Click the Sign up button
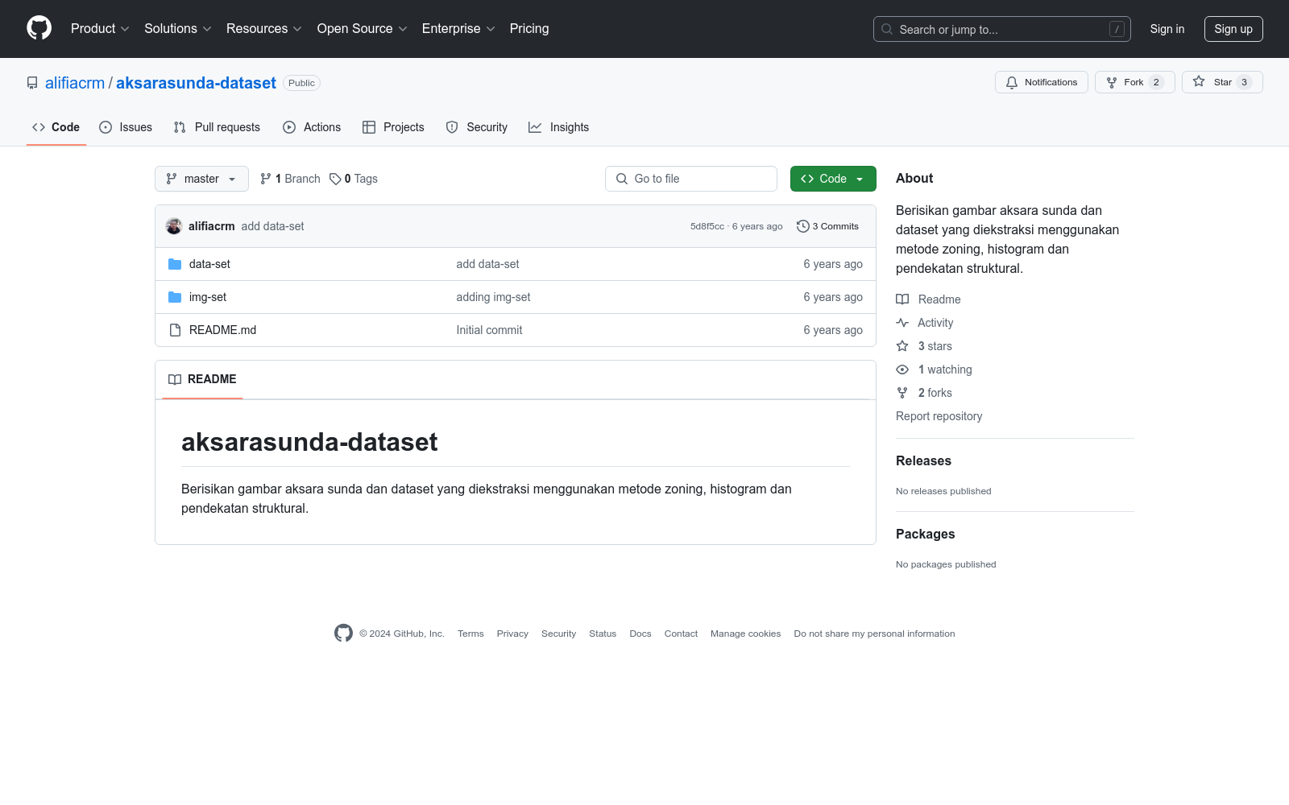The image size is (1289, 805). pos(1233,29)
